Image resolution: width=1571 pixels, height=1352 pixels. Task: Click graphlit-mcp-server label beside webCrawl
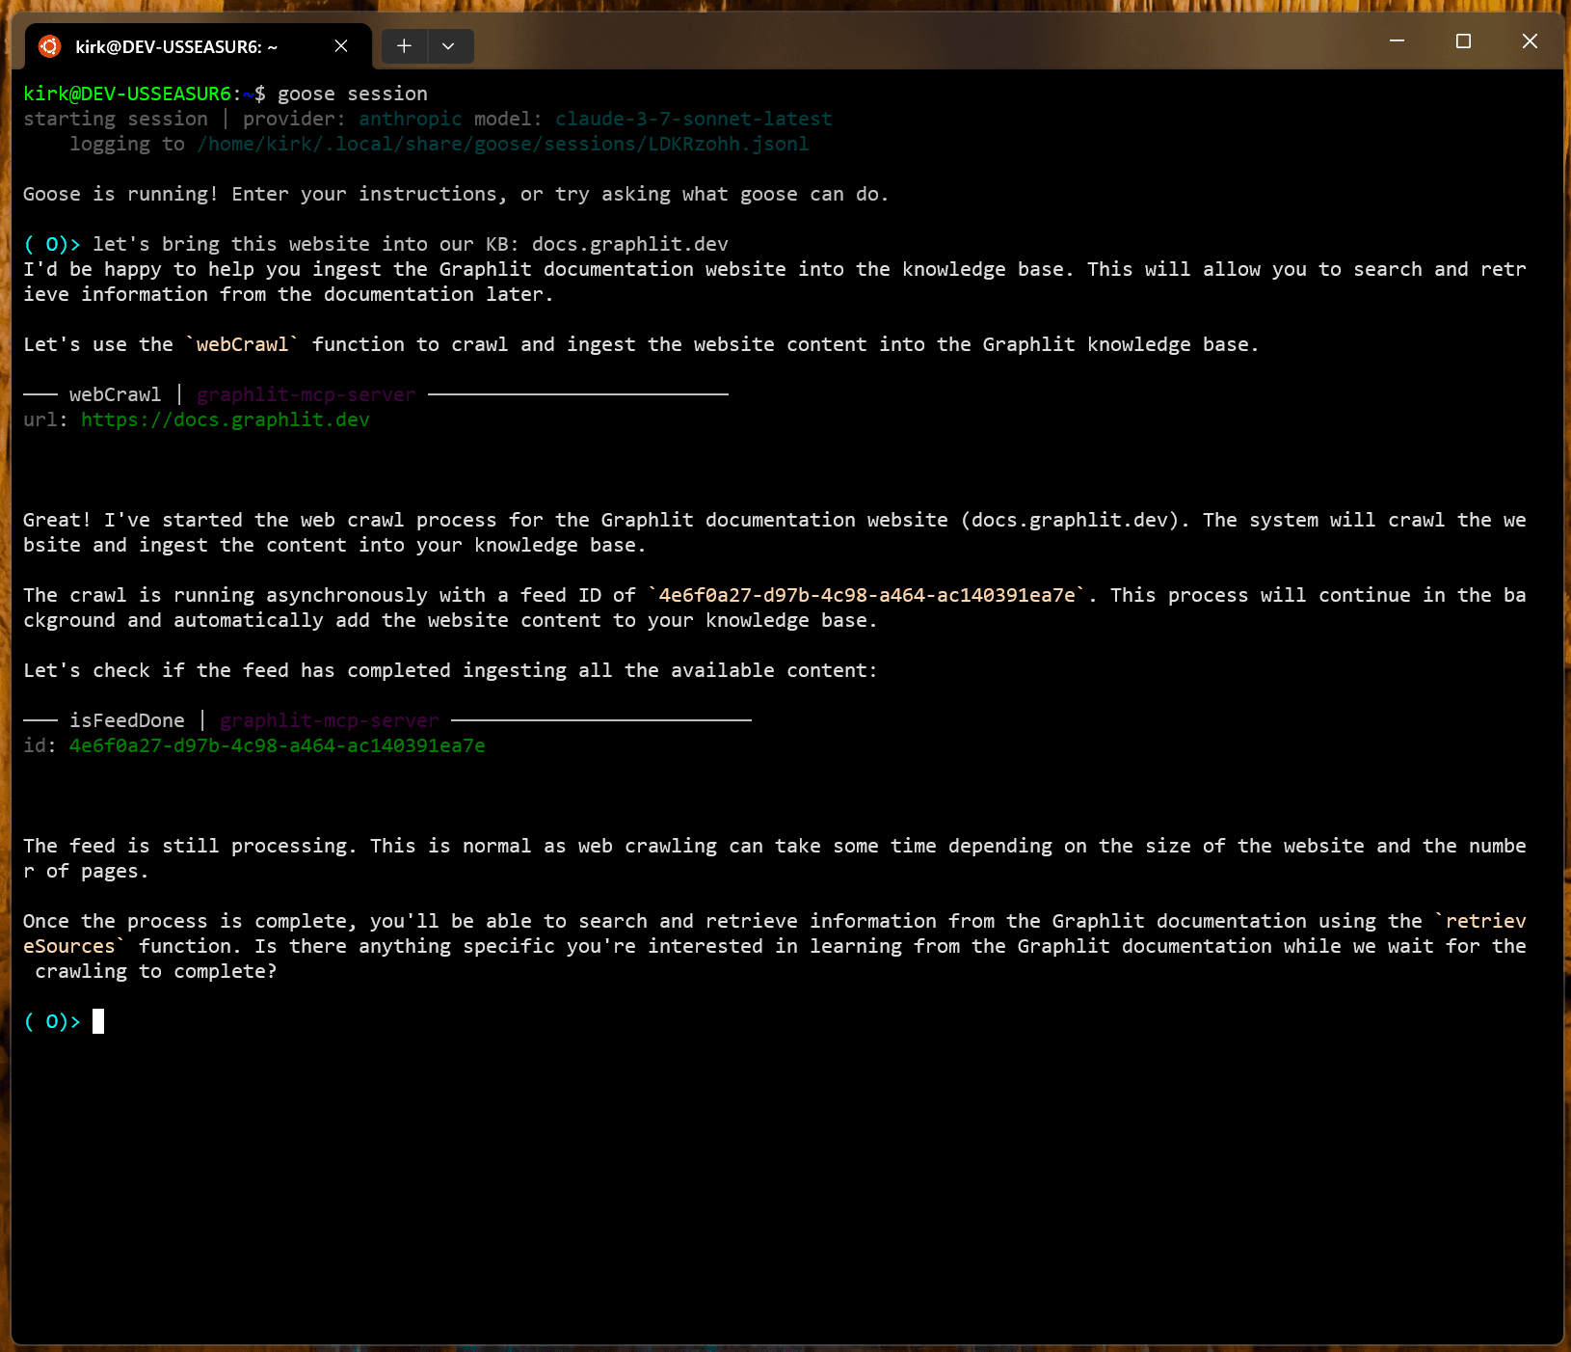coord(306,394)
